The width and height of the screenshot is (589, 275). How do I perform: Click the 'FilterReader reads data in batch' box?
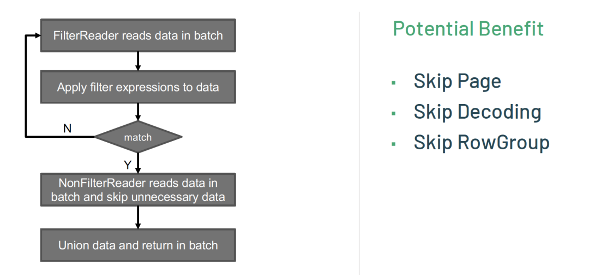tap(138, 35)
